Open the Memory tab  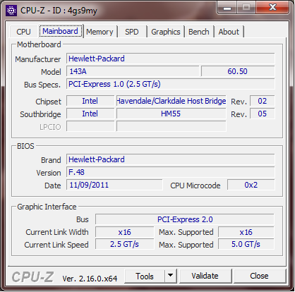point(100,32)
